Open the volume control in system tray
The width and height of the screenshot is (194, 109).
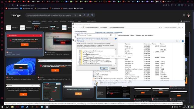coord(177,107)
